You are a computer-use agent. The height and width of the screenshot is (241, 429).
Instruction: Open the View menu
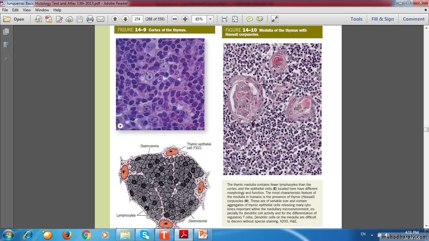[x=27, y=10]
